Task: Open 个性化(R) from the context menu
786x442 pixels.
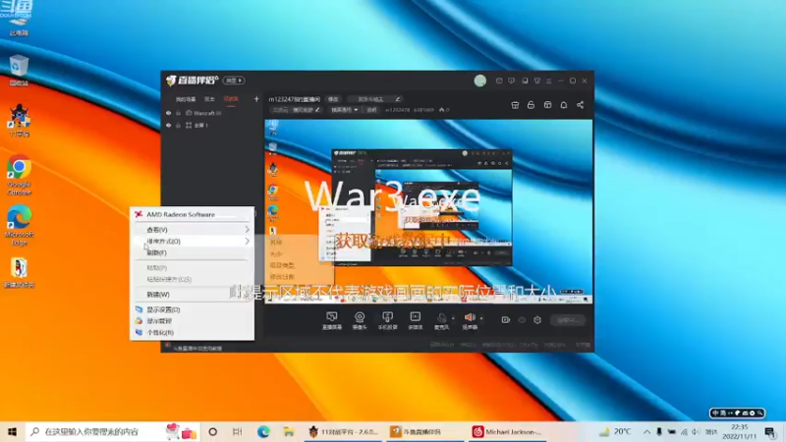Action: tap(192, 332)
